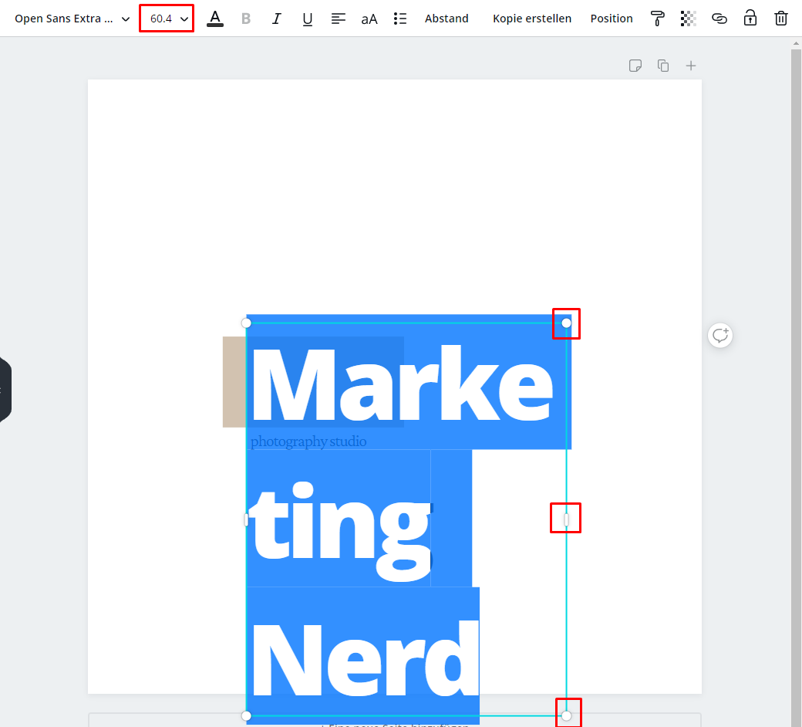Screen dimensions: 802x727
Task: Click the right-middle side handle of the text box
Action: (566, 519)
